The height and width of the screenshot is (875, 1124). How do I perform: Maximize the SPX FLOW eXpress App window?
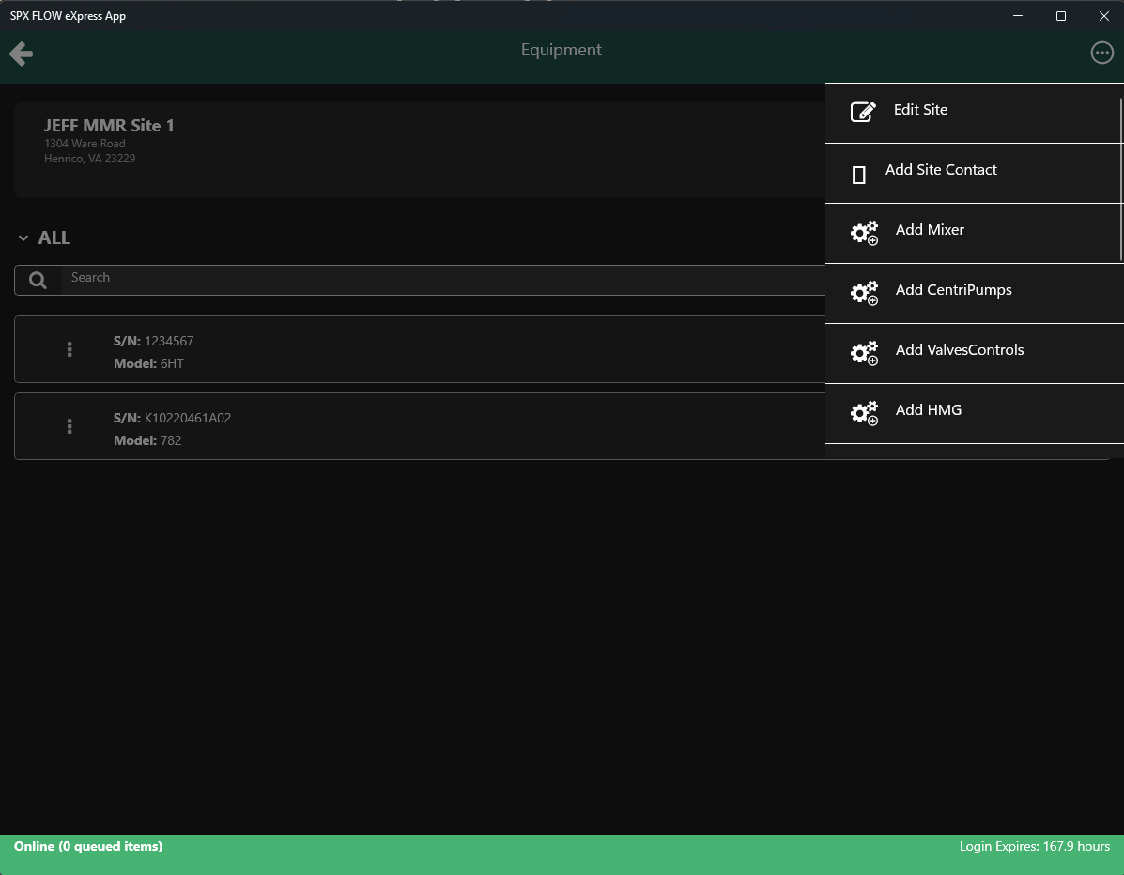pos(1061,16)
